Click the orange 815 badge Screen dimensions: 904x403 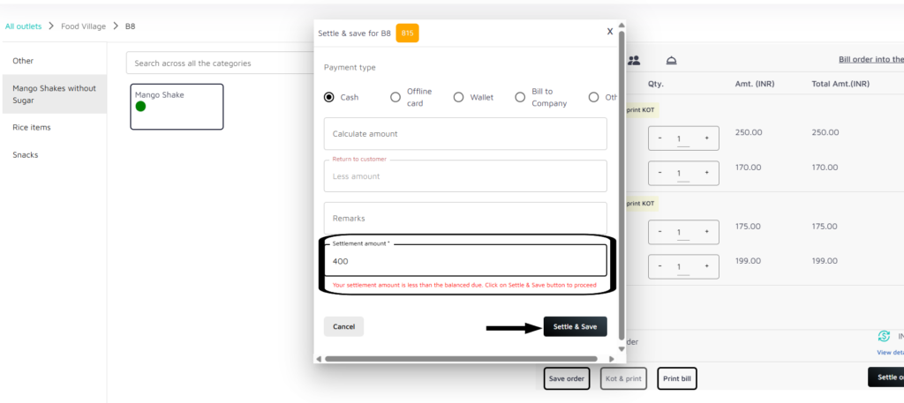coord(407,33)
